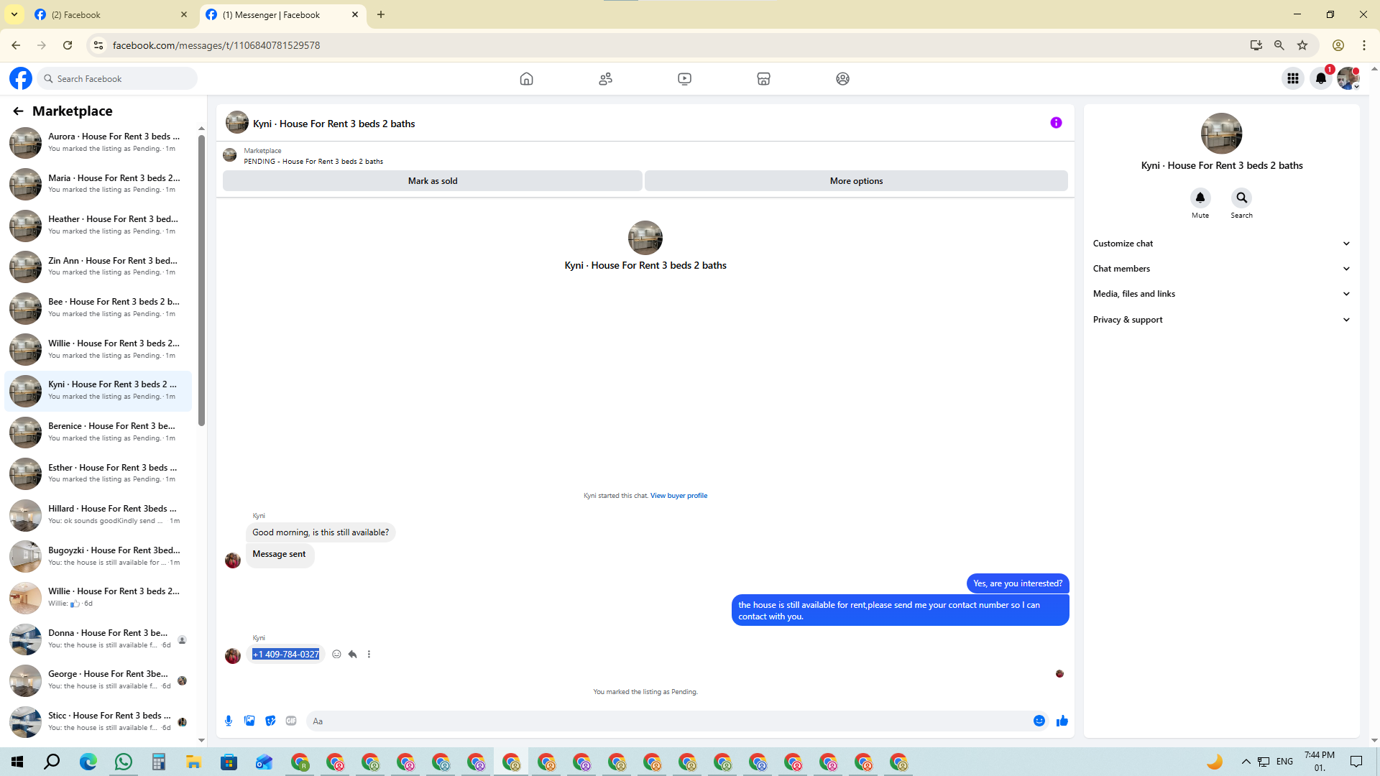Click the reply arrow on phone message

(352, 654)
